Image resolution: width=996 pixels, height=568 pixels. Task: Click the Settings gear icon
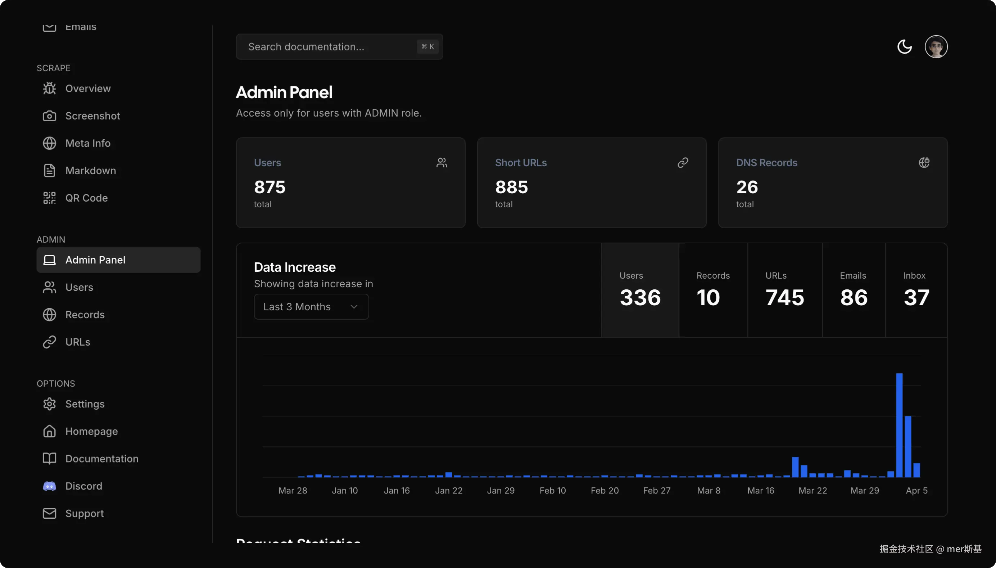tap(50, 404)
